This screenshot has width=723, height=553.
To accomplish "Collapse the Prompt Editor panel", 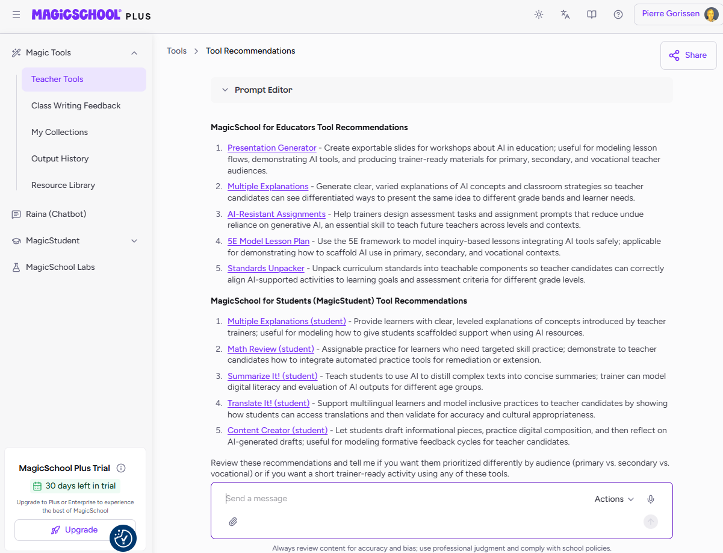I will coord(225,90).
